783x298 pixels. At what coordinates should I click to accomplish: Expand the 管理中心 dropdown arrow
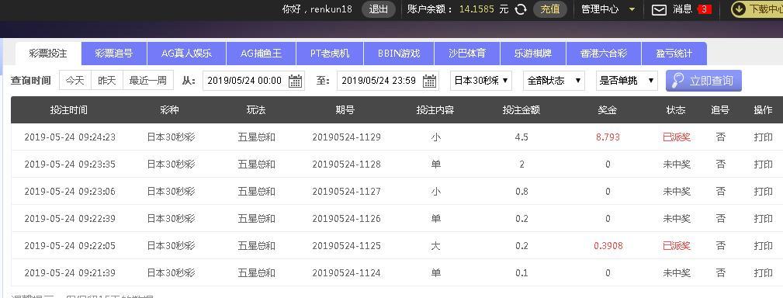pos(632,9)
